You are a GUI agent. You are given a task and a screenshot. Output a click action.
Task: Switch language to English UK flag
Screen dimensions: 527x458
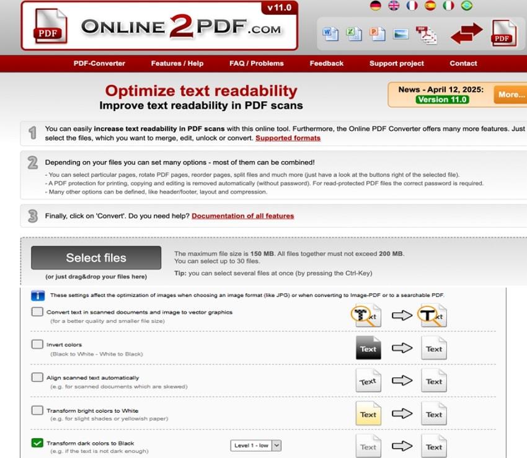click(394, 6)
